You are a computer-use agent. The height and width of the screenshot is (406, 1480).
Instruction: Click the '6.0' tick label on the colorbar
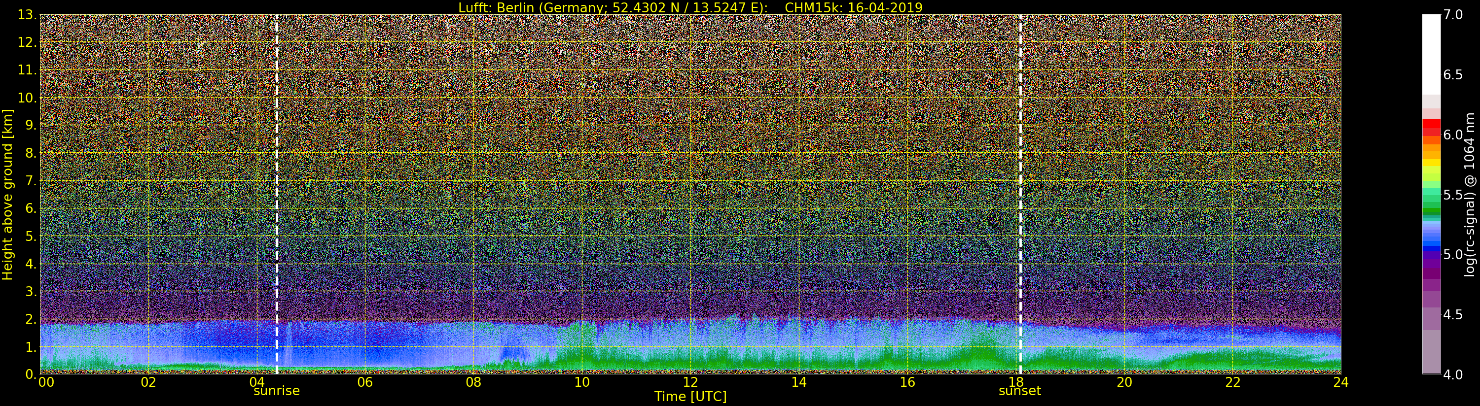click(1453, 135)
